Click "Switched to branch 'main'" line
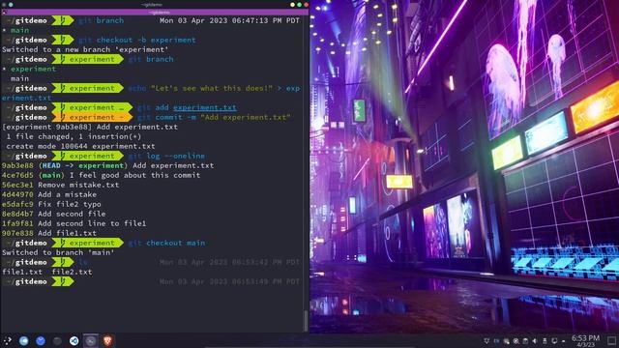Image resolution: width=619 pixels, height=348 pixels. point(58,252)
